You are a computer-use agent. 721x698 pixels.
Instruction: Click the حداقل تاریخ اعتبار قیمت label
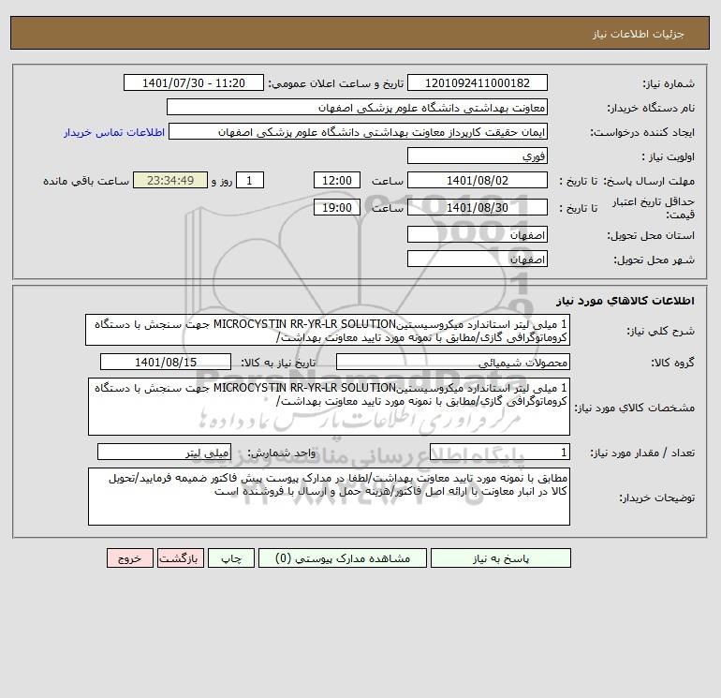pos(654,208)
